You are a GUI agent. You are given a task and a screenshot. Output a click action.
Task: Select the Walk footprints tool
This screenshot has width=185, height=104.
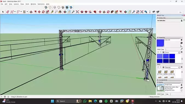click(x=158, y=12)
